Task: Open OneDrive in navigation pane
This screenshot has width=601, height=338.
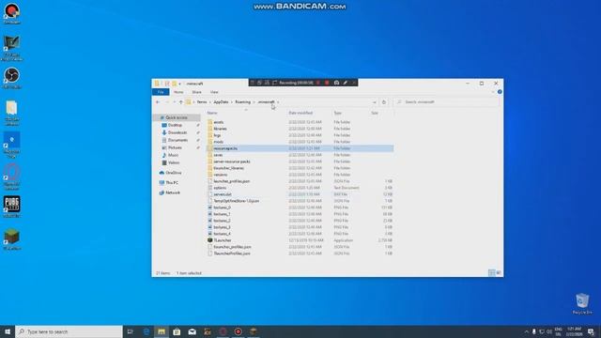Action: pos(173,173)
